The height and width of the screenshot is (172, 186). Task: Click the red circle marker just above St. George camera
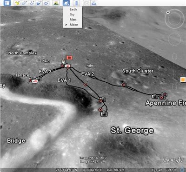coord(100,110)
